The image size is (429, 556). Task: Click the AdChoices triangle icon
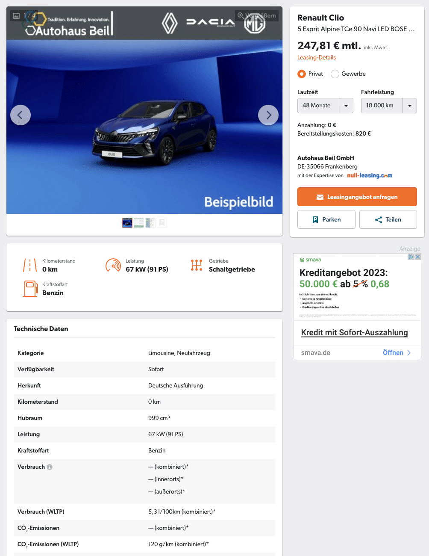coord(411,257)
